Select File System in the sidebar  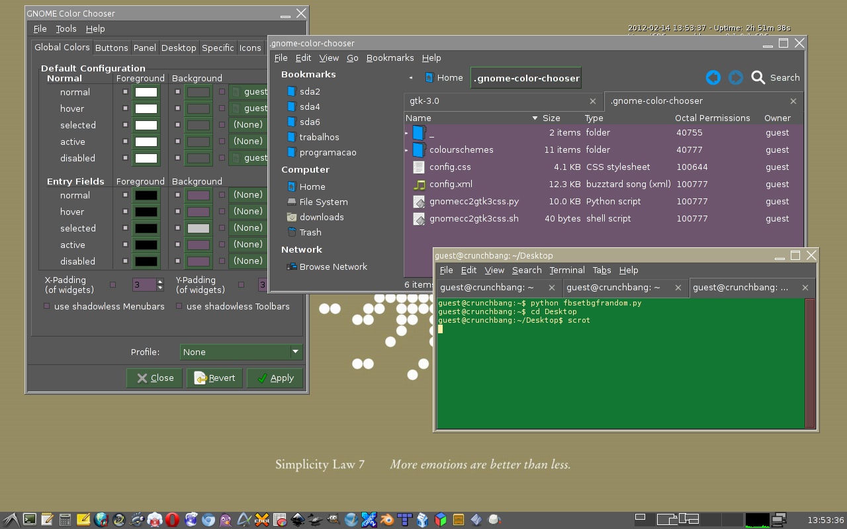[x=317, y=202]
